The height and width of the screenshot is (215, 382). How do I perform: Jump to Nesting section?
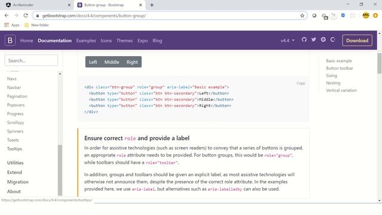[x=333, y=83]
